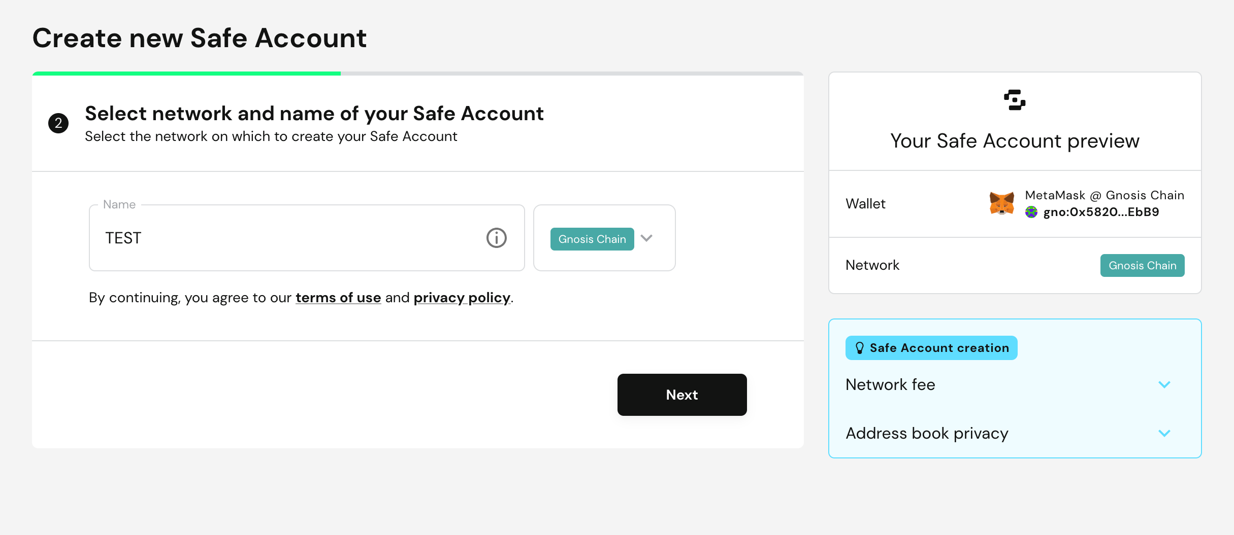Click the Next button
Screen dimensions: 1234x535
pyautogui.click(x=681, y=395)
